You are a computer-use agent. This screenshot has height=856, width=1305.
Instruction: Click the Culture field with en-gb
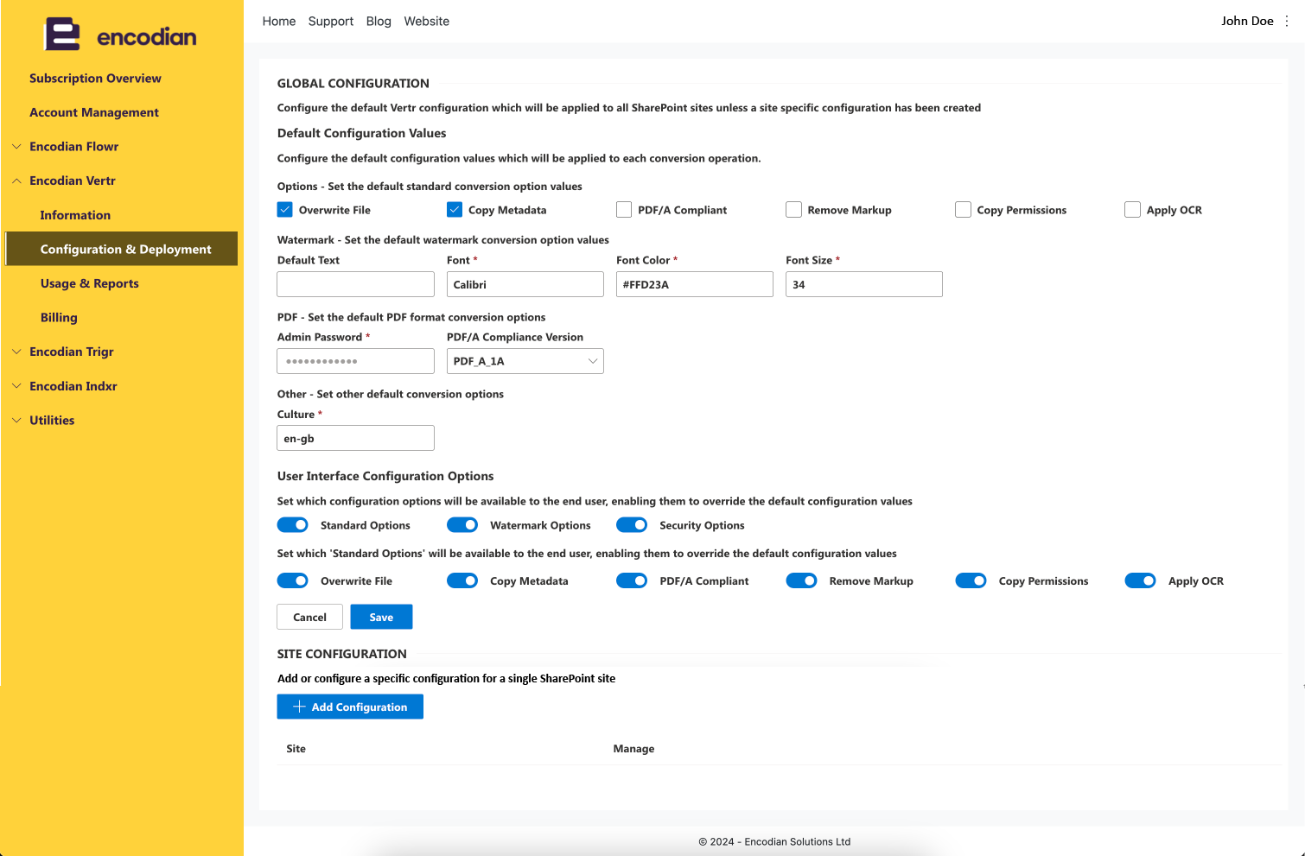(x=356, y=438)
